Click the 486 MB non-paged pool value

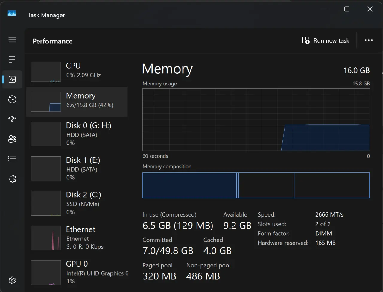pyautogui.click(x=203, y=276)
